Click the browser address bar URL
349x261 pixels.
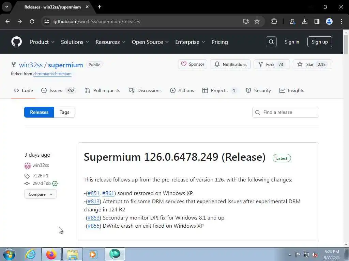coord(96,21)
